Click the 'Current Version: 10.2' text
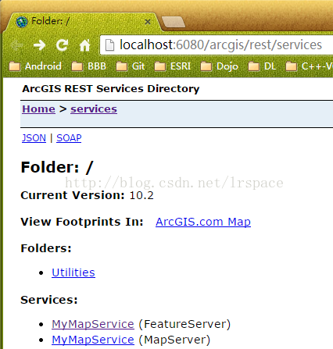 point(87,195)
